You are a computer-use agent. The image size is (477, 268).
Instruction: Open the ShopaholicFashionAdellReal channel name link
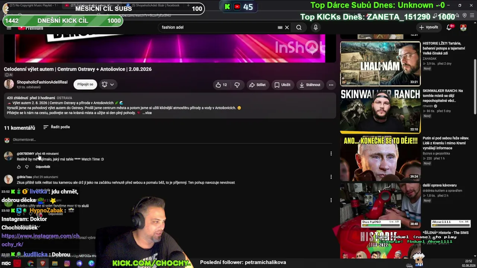(42, 82)
